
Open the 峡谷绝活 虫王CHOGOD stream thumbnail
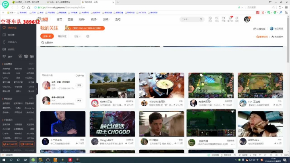tap(112, 124)
